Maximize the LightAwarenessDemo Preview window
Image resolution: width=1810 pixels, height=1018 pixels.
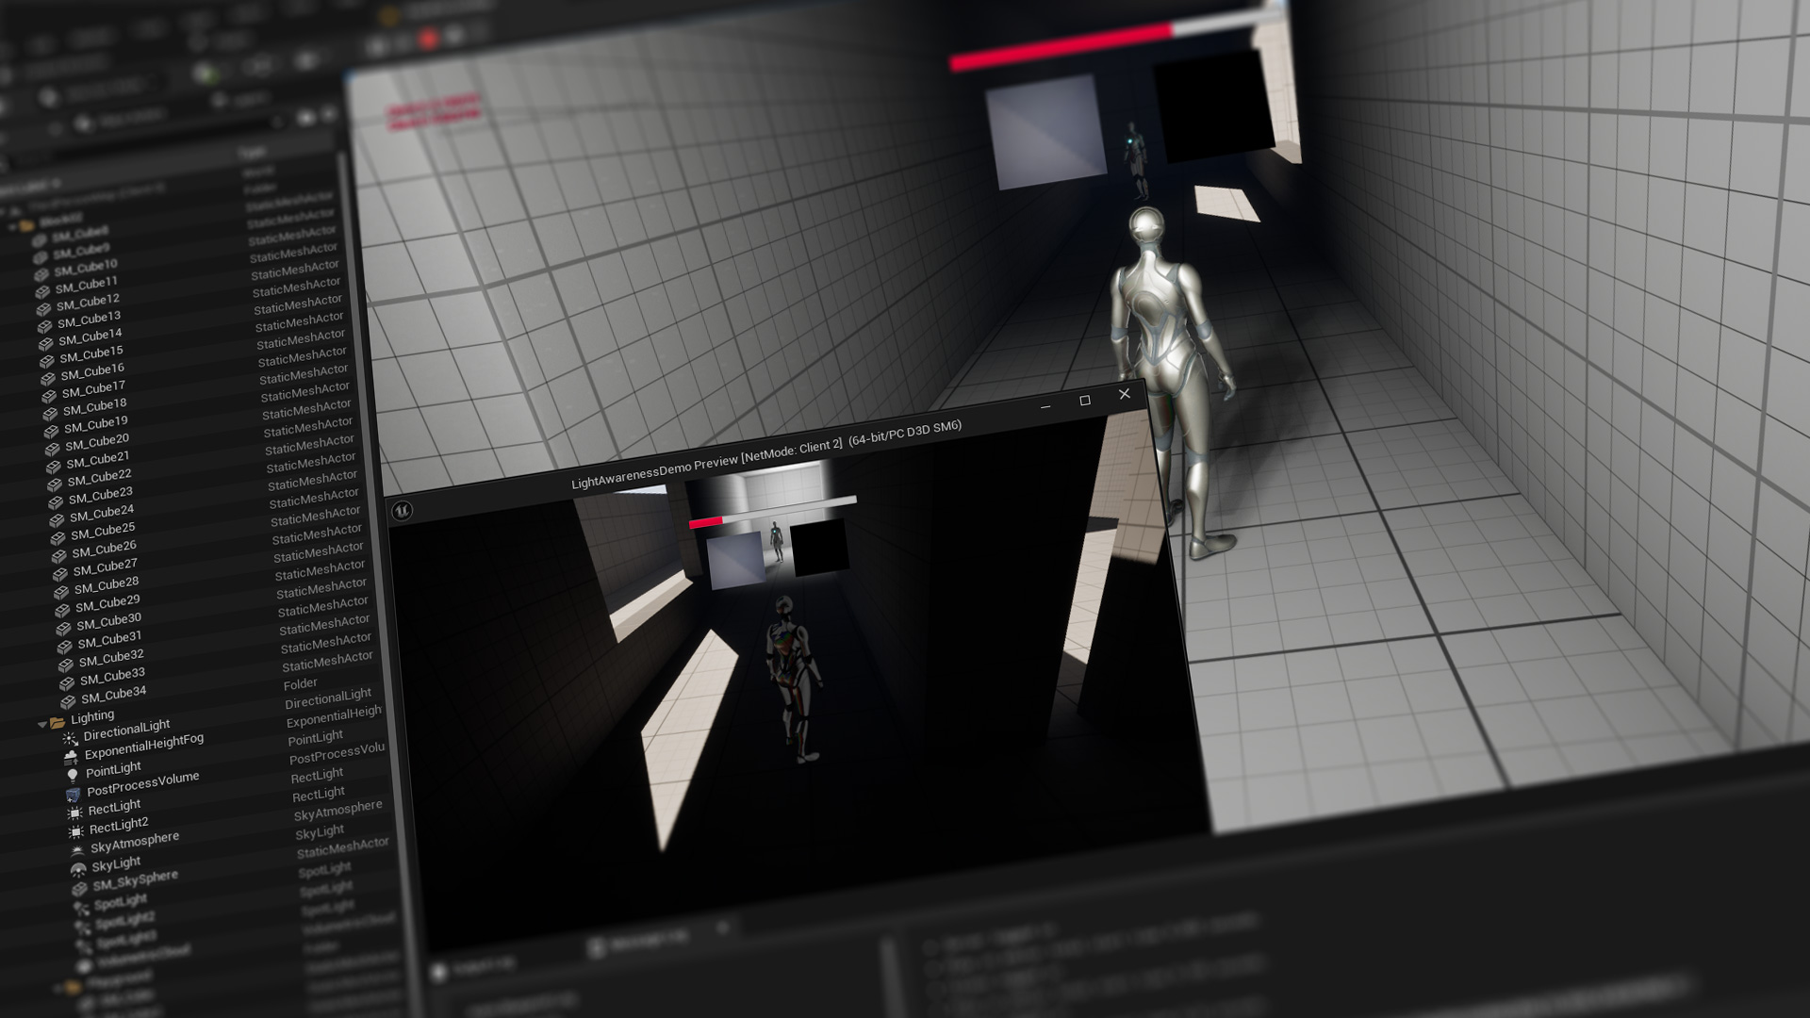[1085, 401]
